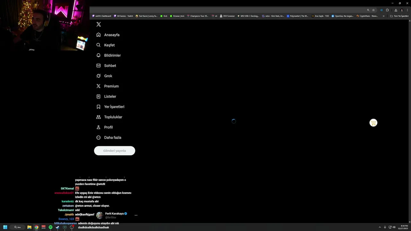411x231 pixels.
Task: Open Grok from the sidebar
Action: pos(104,76)
